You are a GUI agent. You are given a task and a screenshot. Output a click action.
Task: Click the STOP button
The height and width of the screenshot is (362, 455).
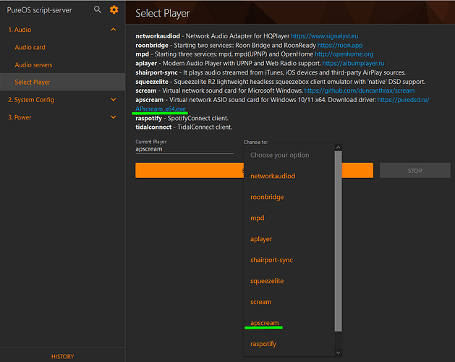click(415, 171)
